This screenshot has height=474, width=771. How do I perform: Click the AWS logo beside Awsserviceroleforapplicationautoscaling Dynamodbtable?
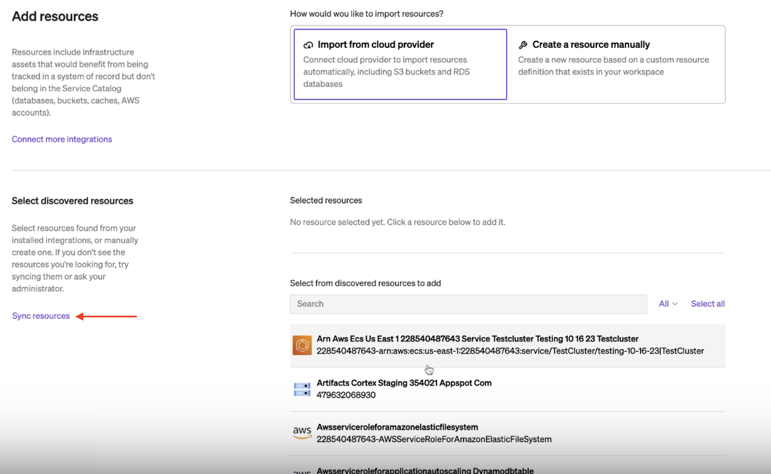[302, 471]
